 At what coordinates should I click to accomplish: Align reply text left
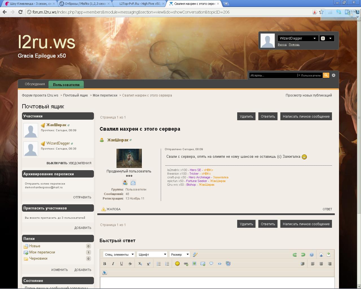coord(313,264)
